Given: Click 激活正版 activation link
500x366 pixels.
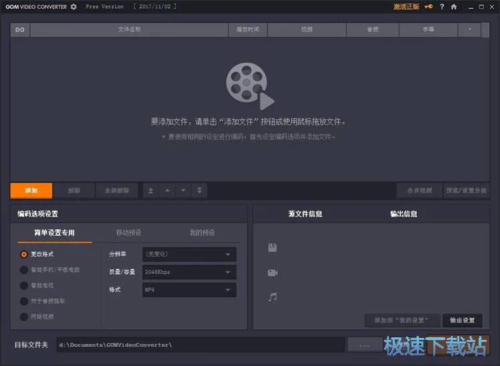Looking at the screenshot, I should pyautogui.click(x=406, y=7).
